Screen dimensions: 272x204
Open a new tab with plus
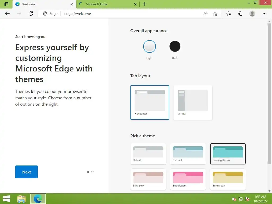(x=144, y=4)
